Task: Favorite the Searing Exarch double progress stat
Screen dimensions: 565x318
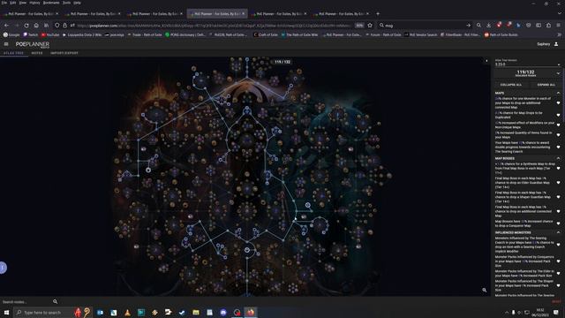Action: pyautogui.click(x=558, y=148)
